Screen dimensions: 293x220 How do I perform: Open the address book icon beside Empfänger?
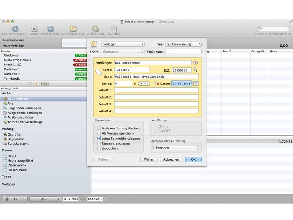(x=196, y=62)
